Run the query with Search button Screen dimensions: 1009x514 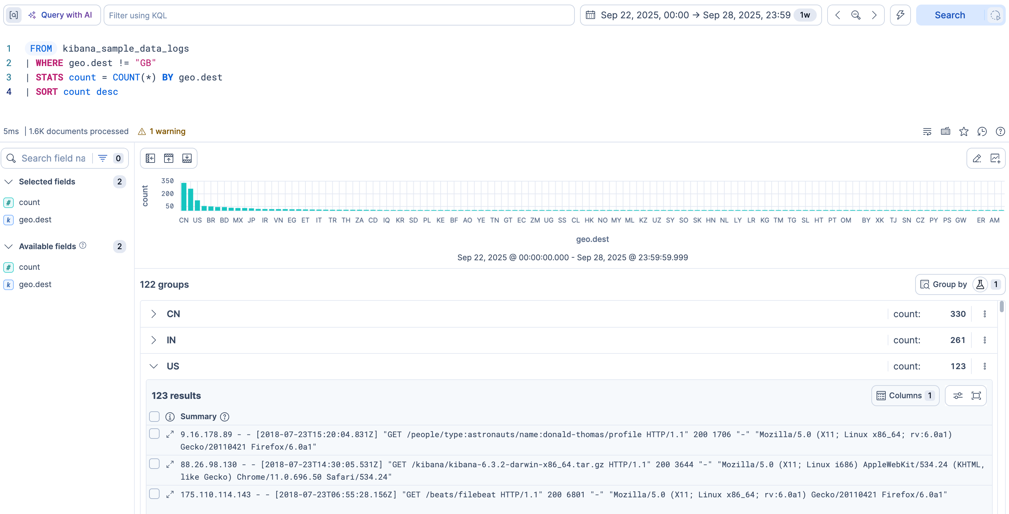[x=950, y=15]
